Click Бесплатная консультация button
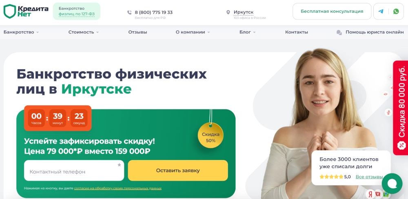The width and height of the screenshot is (408, 199). point(332,11)
